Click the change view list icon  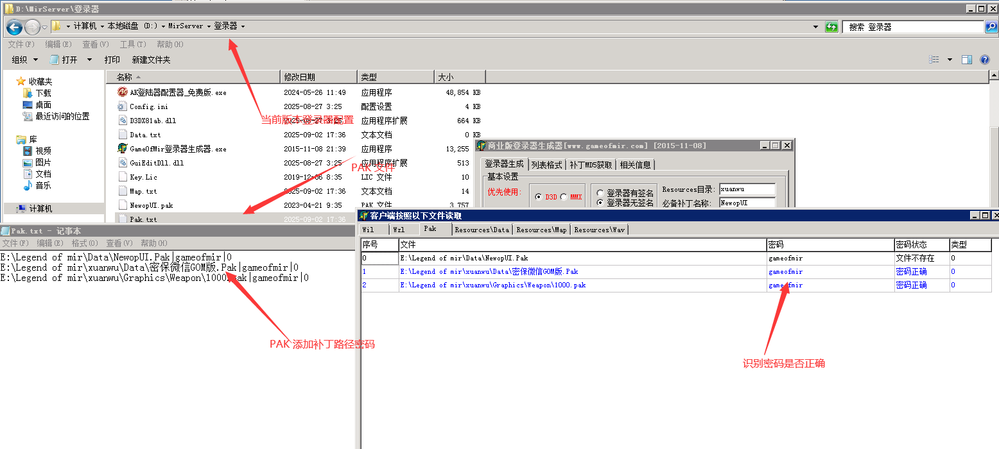point(934,60)
